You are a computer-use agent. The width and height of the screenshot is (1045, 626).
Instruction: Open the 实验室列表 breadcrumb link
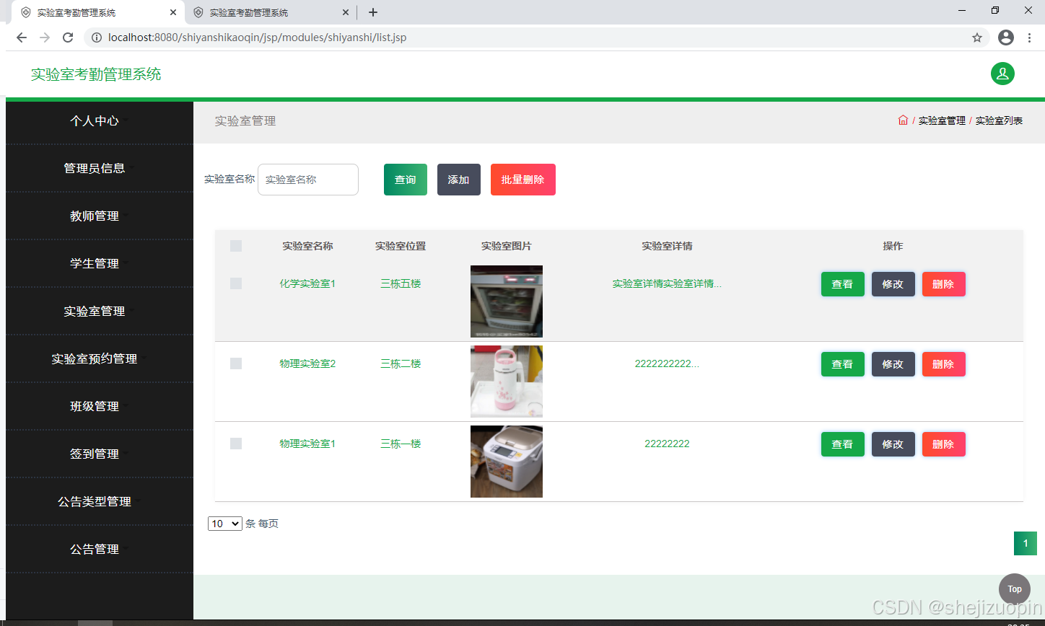click(999, 120)
